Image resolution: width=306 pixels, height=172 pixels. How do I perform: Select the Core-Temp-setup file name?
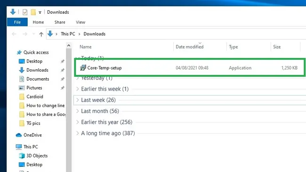pyautogui.click(x=105, y=68)
